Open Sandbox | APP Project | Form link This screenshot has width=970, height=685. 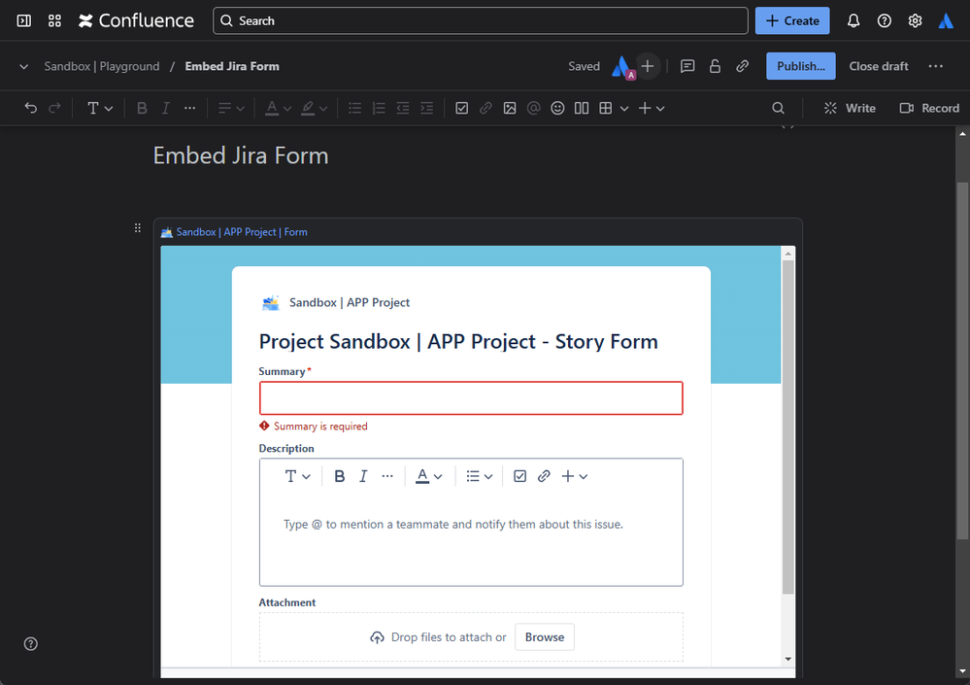coord(241,232)
